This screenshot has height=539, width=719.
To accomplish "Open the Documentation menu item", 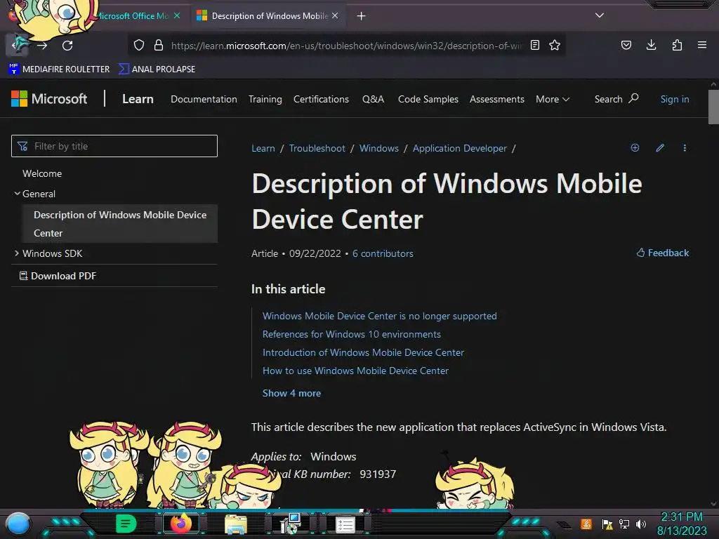I will click(204, 99).
